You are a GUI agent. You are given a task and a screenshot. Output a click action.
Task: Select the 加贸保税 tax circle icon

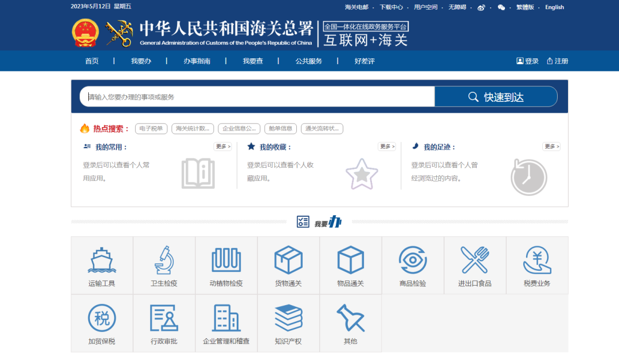click(102, 318)
